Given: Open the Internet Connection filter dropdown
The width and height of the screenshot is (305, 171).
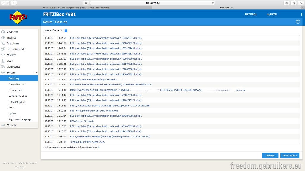Looking at the screenshot, I should click(55, 30).
